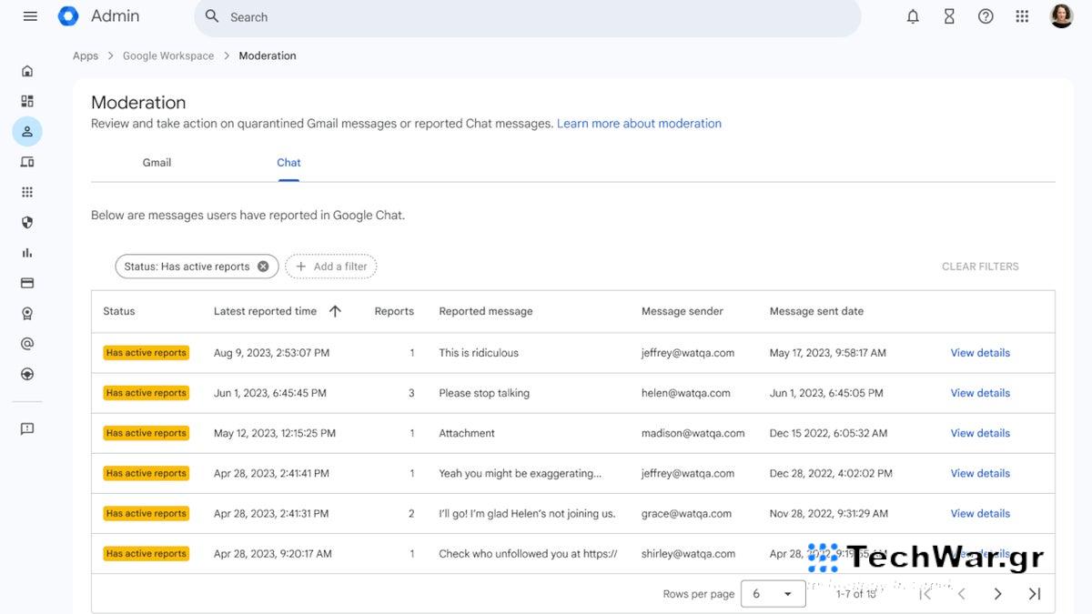View details for jeffrey's 'This is ridiculous' message

click(980, 353)
